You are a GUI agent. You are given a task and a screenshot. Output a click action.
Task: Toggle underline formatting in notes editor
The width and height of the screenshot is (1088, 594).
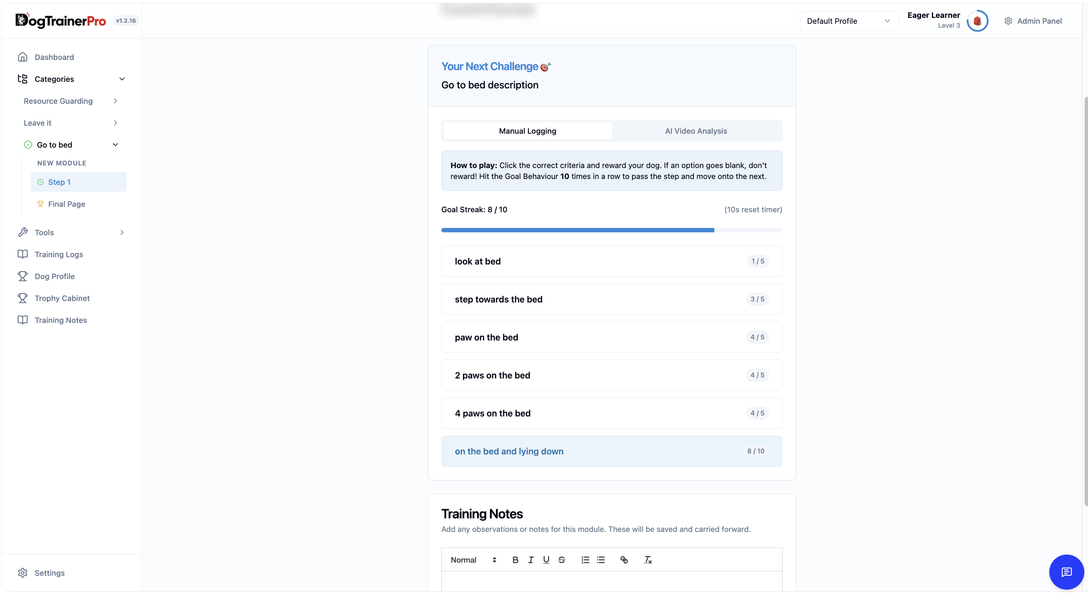click(x=546, y=560)
